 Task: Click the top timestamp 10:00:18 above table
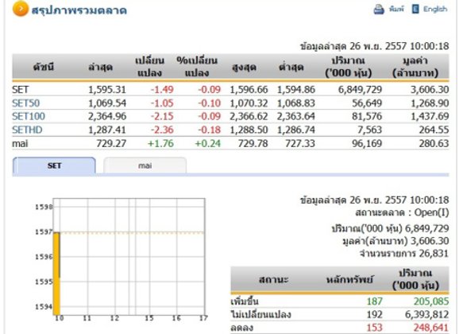coord(430,46)
